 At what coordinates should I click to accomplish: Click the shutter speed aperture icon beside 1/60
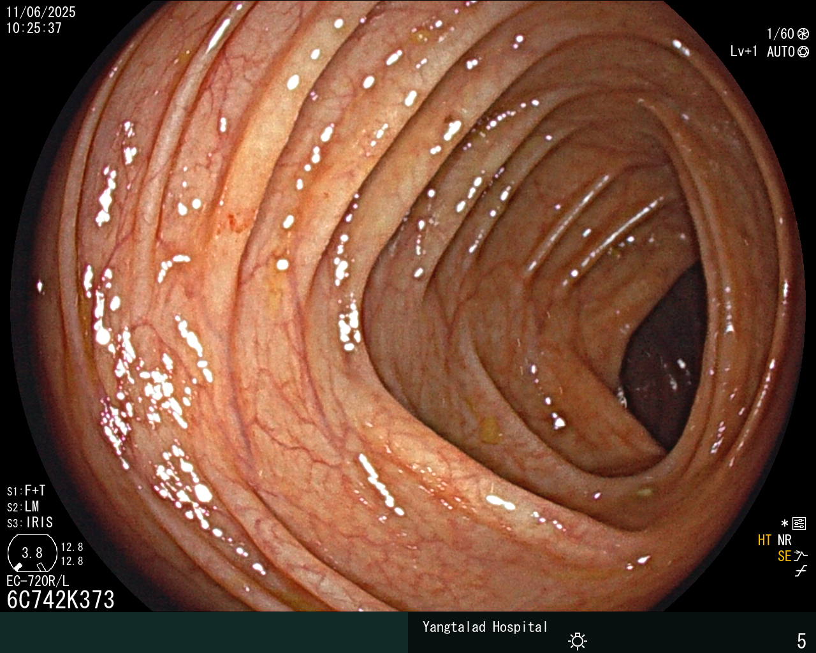tap(803, 34)
